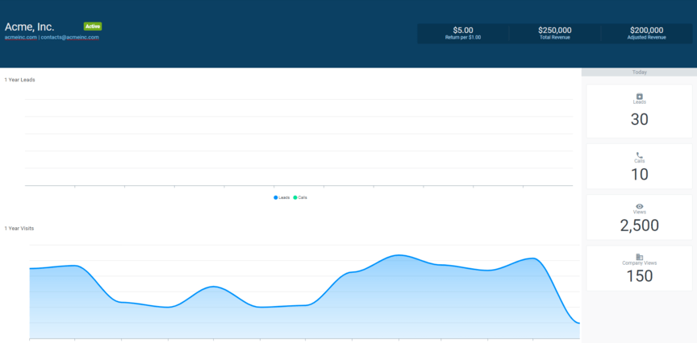Image resolution: width=697 pixels, height=343 pixels.
Task: Select the Today header in sidebar
Action: coord(639,72)
